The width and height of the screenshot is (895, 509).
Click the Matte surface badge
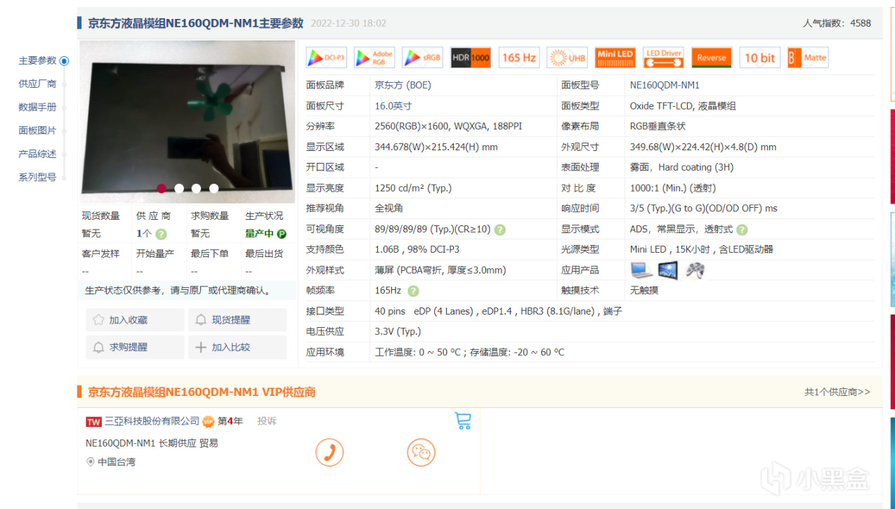click(x=808, y=58)
